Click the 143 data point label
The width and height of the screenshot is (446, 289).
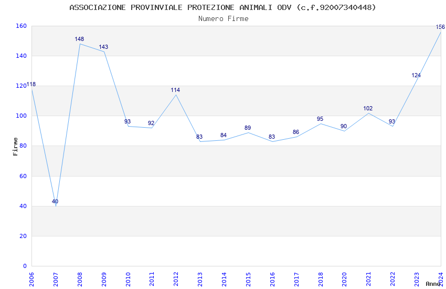[103, 47]
